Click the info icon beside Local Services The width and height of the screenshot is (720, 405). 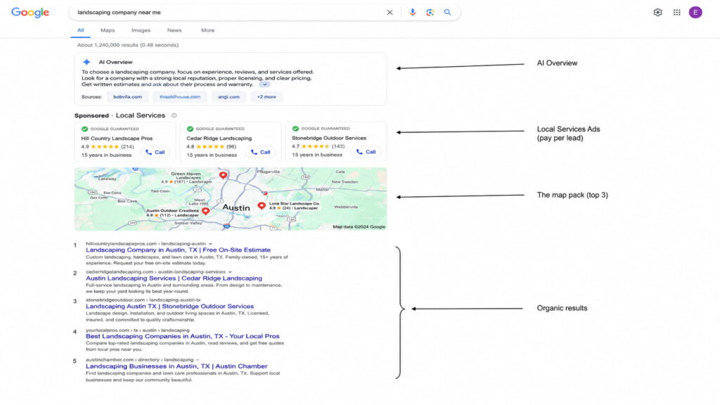coord(174,116)
